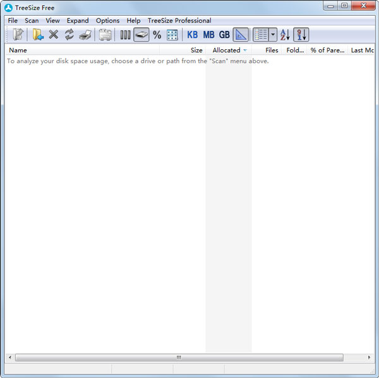
Task: Maximize the TreeSize Free window
Action: (x=344, y=6)
